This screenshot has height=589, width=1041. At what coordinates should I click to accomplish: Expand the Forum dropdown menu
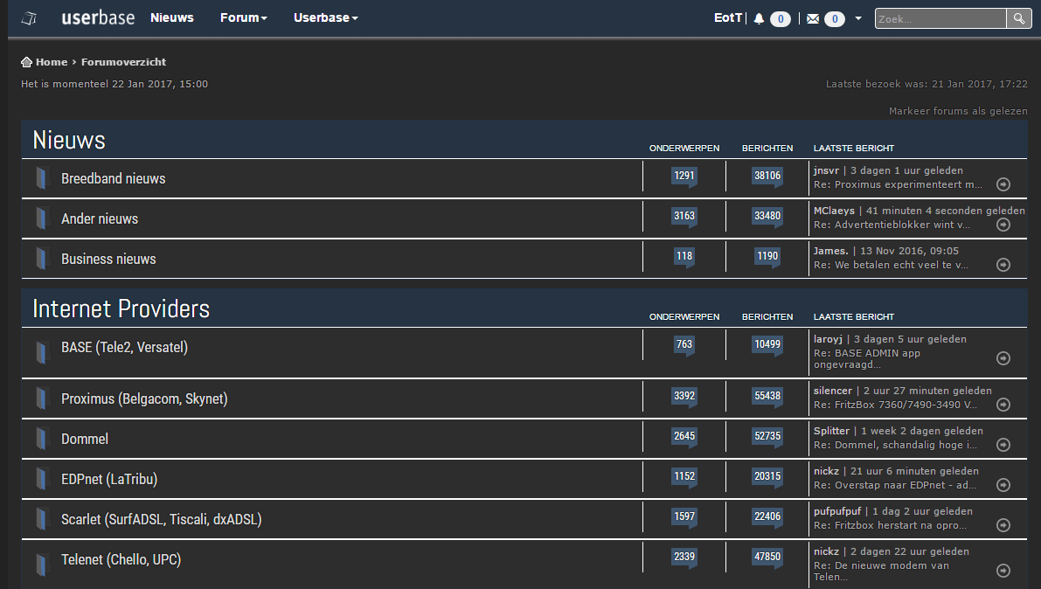click(244, 18)
